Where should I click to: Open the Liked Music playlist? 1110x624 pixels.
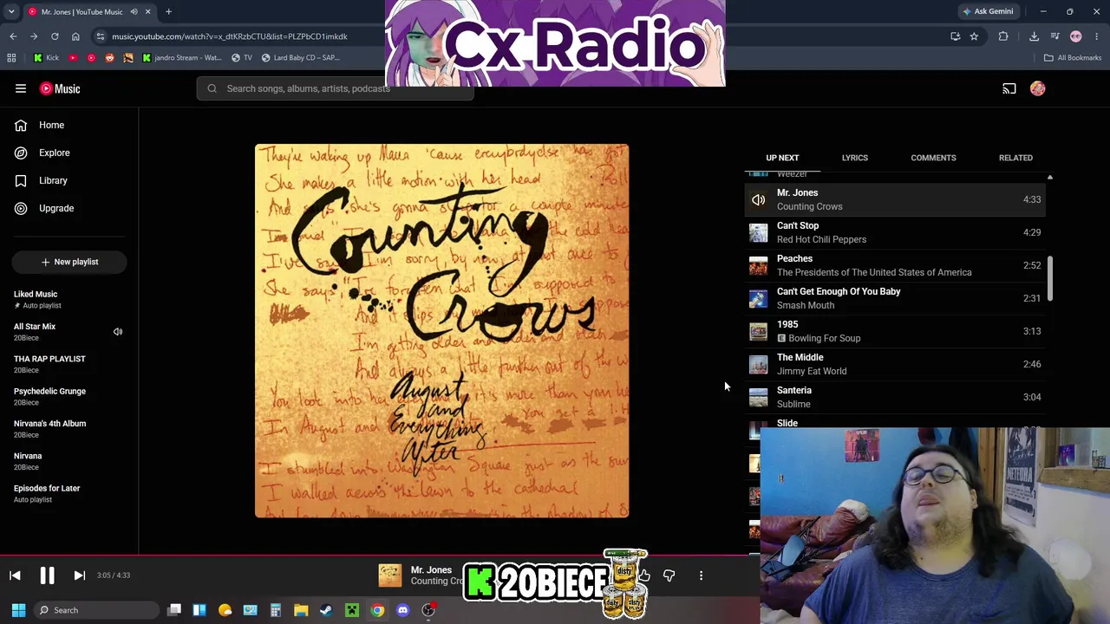69,299
